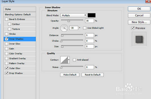Open the shadow color black swatch
151x99 pixels.
point(92,16)
